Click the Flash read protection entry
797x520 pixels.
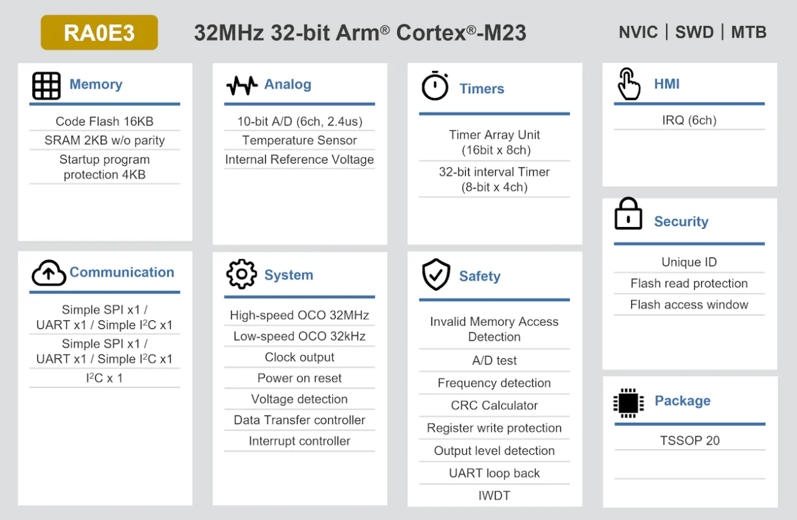click(x=689, y=283)
